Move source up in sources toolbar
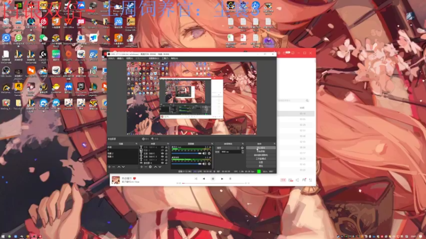Viewport: 426px width, 239px height. point(155,167)
